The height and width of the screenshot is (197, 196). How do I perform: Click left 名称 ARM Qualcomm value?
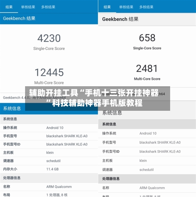[x=59, y=187]
